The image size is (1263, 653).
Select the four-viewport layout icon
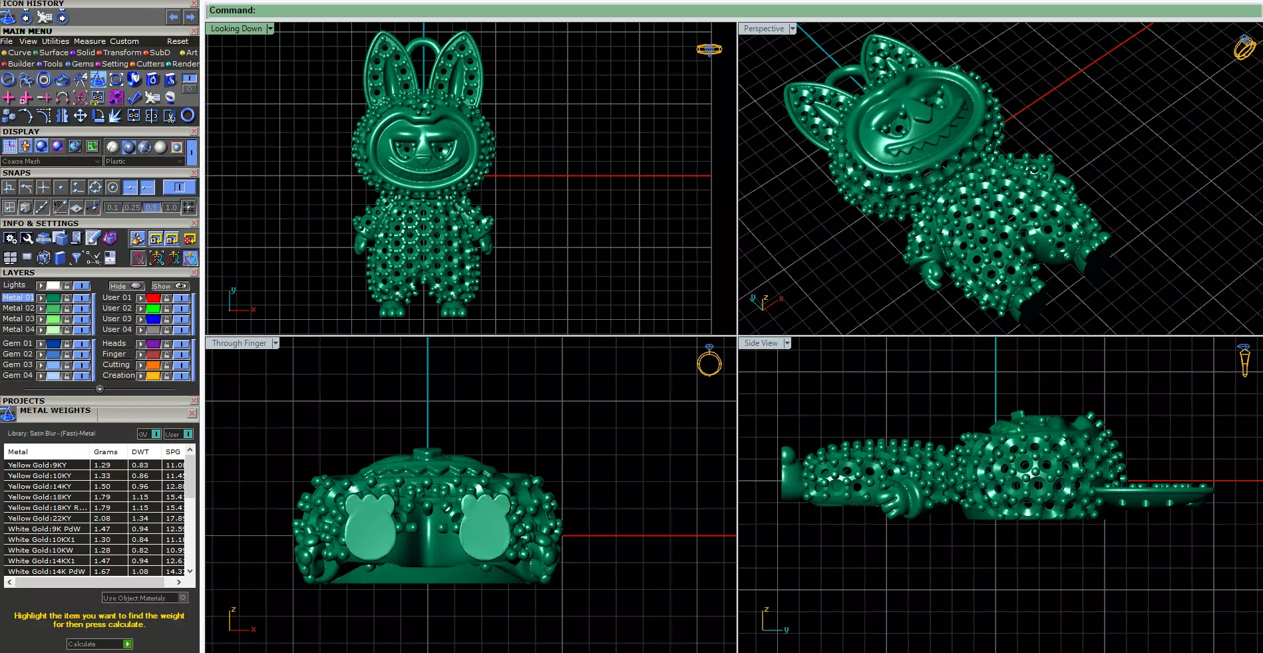10,257
